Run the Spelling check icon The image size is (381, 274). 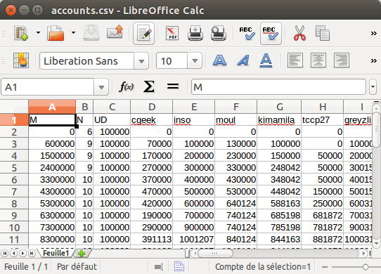click(x=247, y=33)
